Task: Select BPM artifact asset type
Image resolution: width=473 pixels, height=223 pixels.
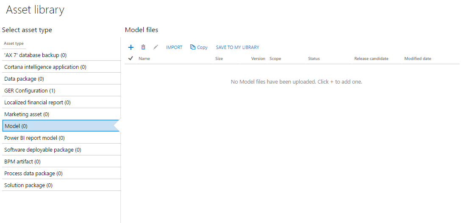Action: 22,162
